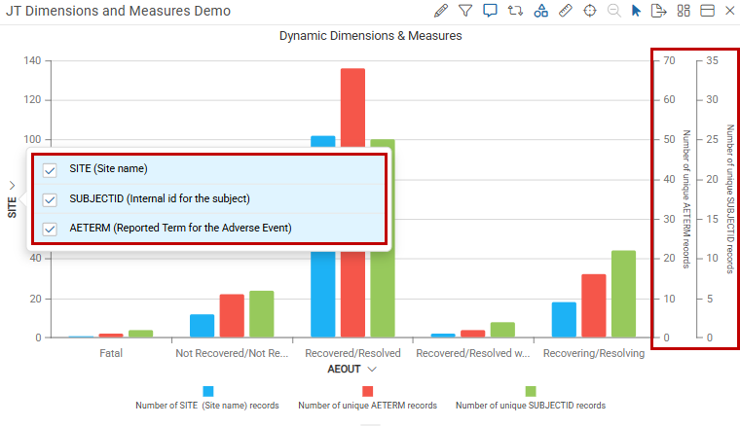The height and width of the screenshot is (426, 740).
Task: Select the pointer cursor tool
Action: [x=636, y=11]
